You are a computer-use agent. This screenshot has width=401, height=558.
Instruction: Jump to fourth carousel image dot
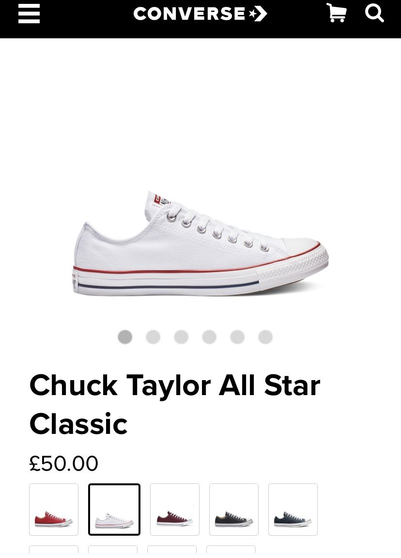(x=209, y=336)
